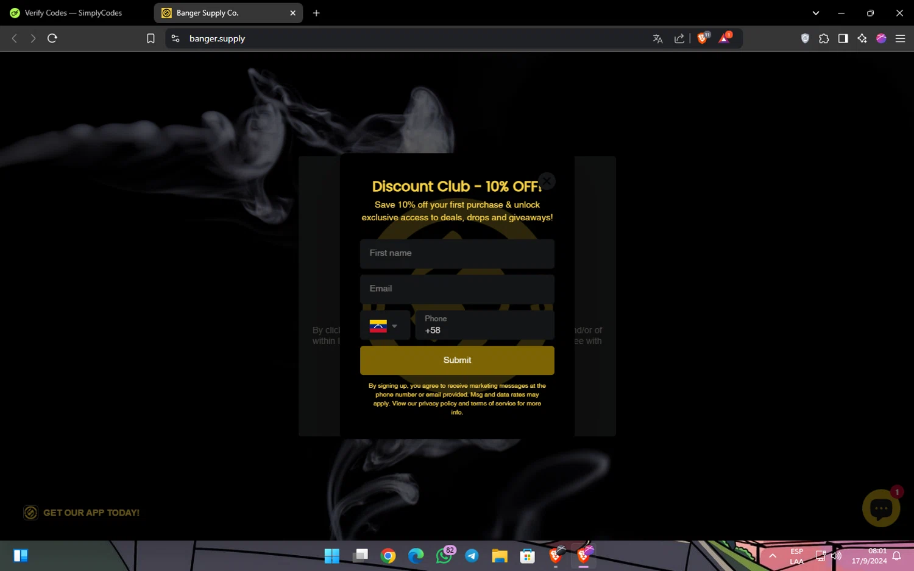The height and width of the screenshot is (571, 914).
Task: View site information icon in address bar
Action: 175,38
